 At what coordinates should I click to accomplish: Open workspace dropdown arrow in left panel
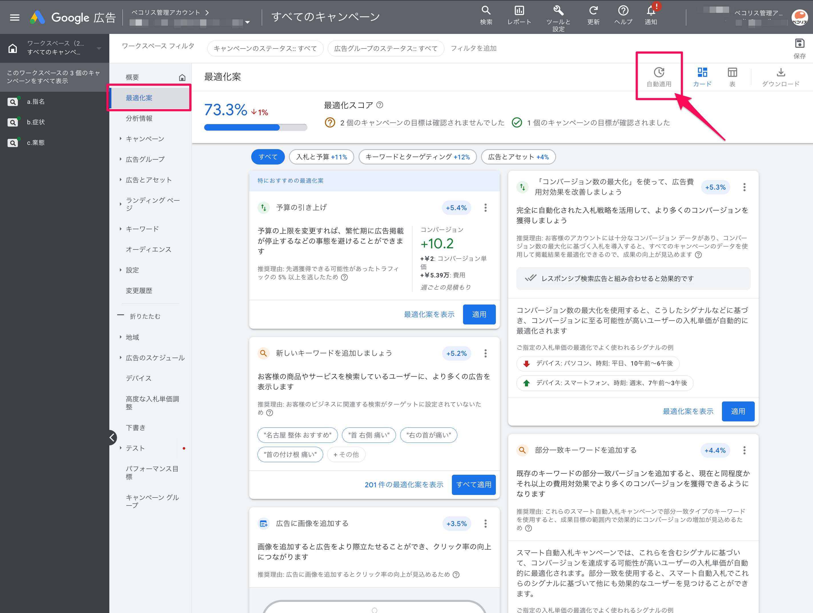point(98,48)
